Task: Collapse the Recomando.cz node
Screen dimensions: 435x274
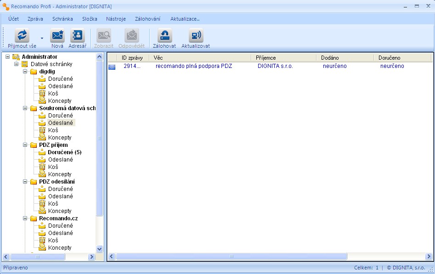Action: point(25,218)
